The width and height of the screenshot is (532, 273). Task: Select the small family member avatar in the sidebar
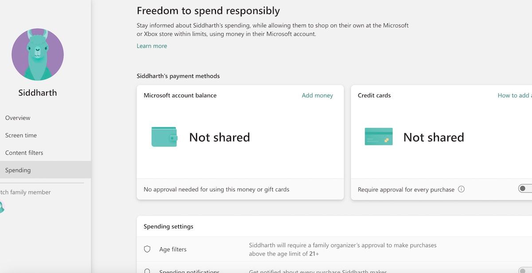[x=1, y=207]
